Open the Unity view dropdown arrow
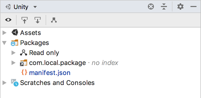The width and height of the screenshot is (201, 98). (35, 7)
